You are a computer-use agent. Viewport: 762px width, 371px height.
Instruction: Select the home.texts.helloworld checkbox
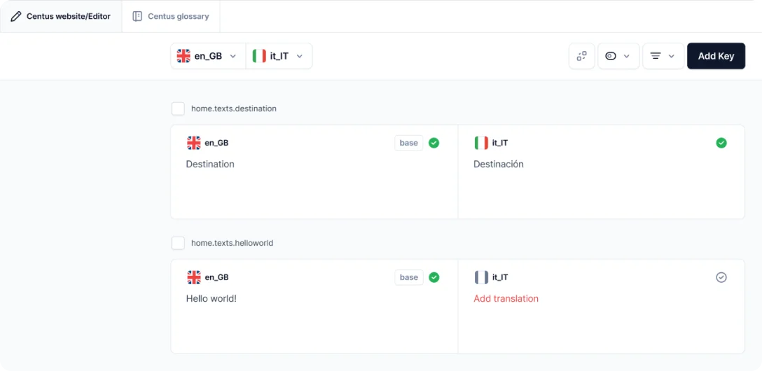point(179,243)
